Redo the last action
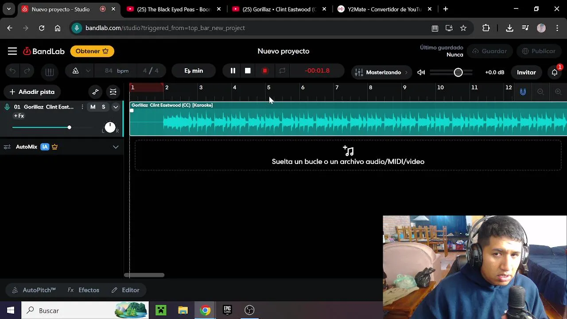This screenshot has height=319, width=567. 27,71
